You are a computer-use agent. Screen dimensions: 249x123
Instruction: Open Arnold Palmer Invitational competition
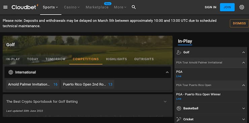[x=33, y=84]
